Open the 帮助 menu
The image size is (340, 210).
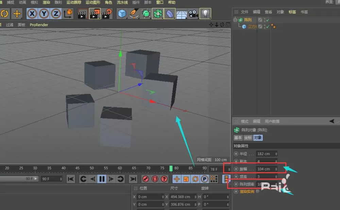click(172, 2)
